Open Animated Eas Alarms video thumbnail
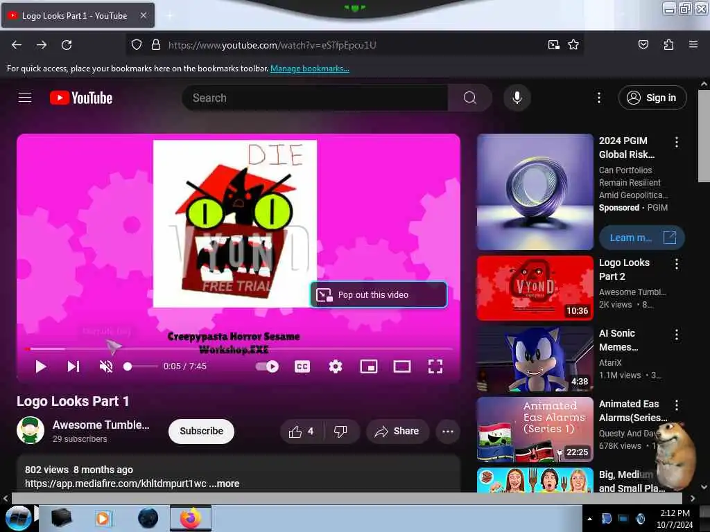 tap(535, 429)
